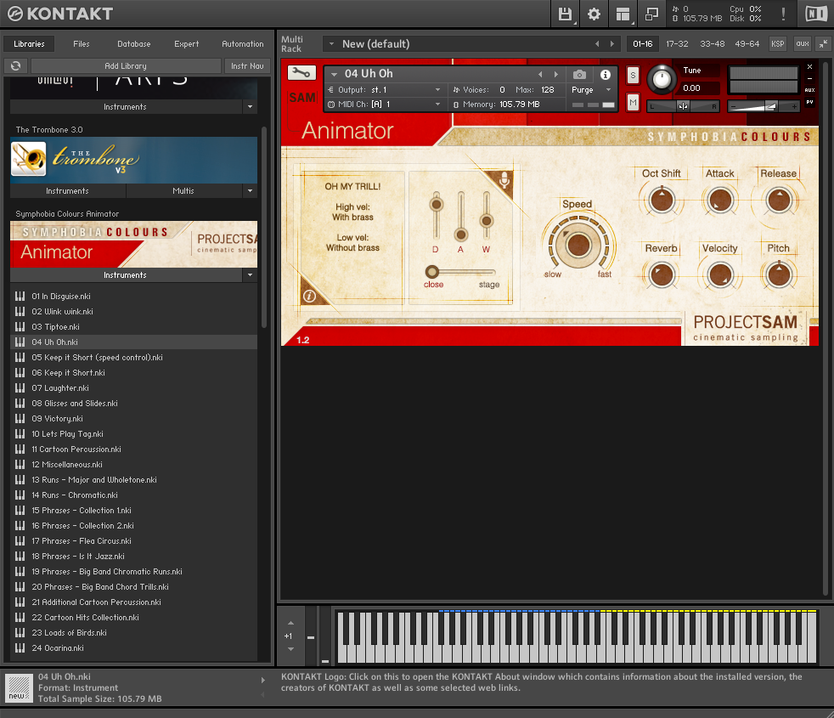Image resolution: width=834 pixels, height=718 pixels.
Task: Switch to the Expert tab
Action: tap(187, 43)
